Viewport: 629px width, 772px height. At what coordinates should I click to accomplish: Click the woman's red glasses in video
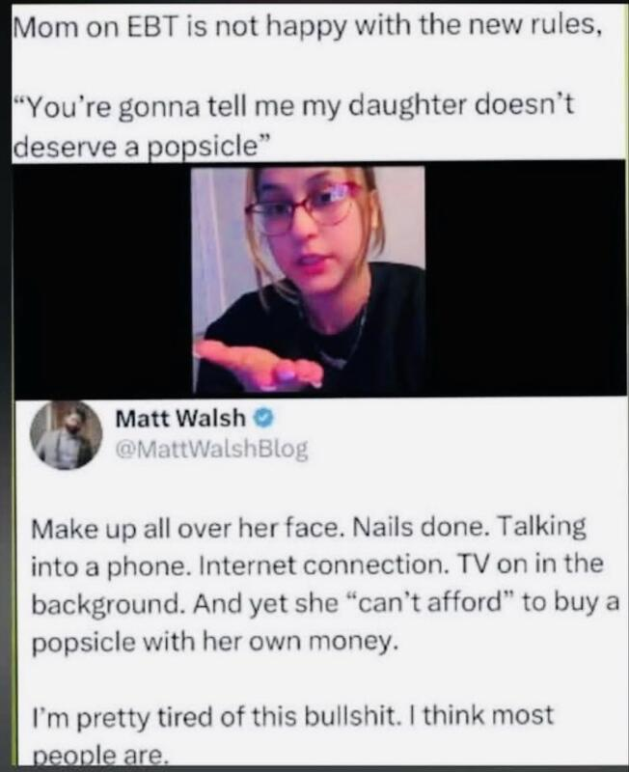click(305, 207)
